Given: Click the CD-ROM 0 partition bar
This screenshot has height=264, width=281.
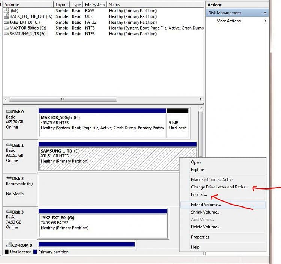Looking at the screenshot, I should (87, 244).
